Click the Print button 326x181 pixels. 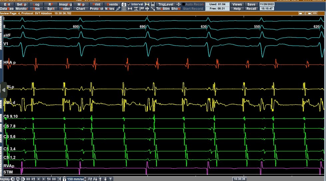coord(97,4)
